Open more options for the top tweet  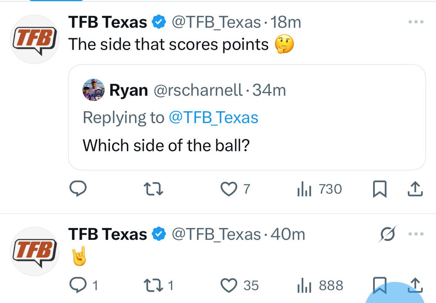[x=415, y=22]
